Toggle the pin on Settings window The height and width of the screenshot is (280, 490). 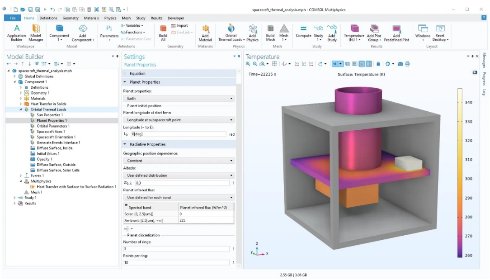coord(239,56)
